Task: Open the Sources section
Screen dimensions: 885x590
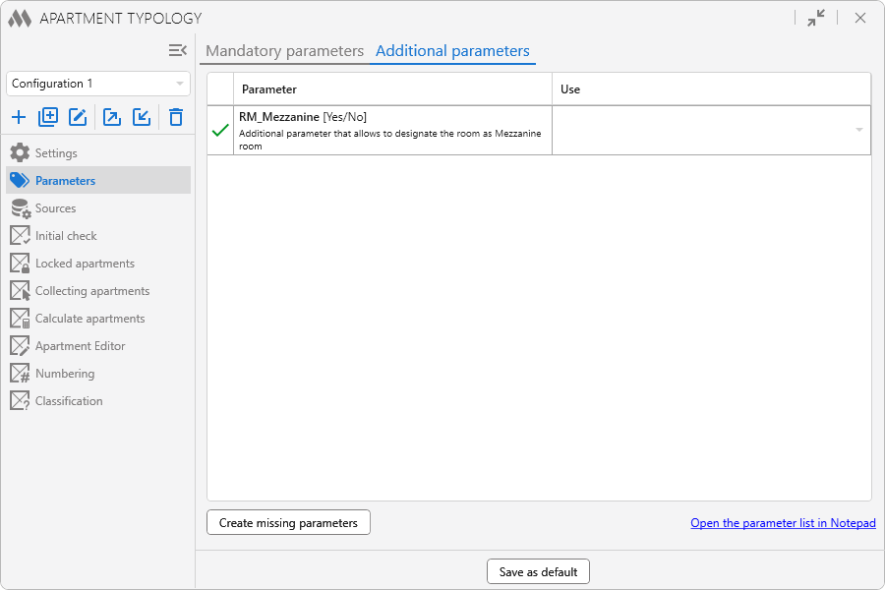Action: tap(55, 208)
